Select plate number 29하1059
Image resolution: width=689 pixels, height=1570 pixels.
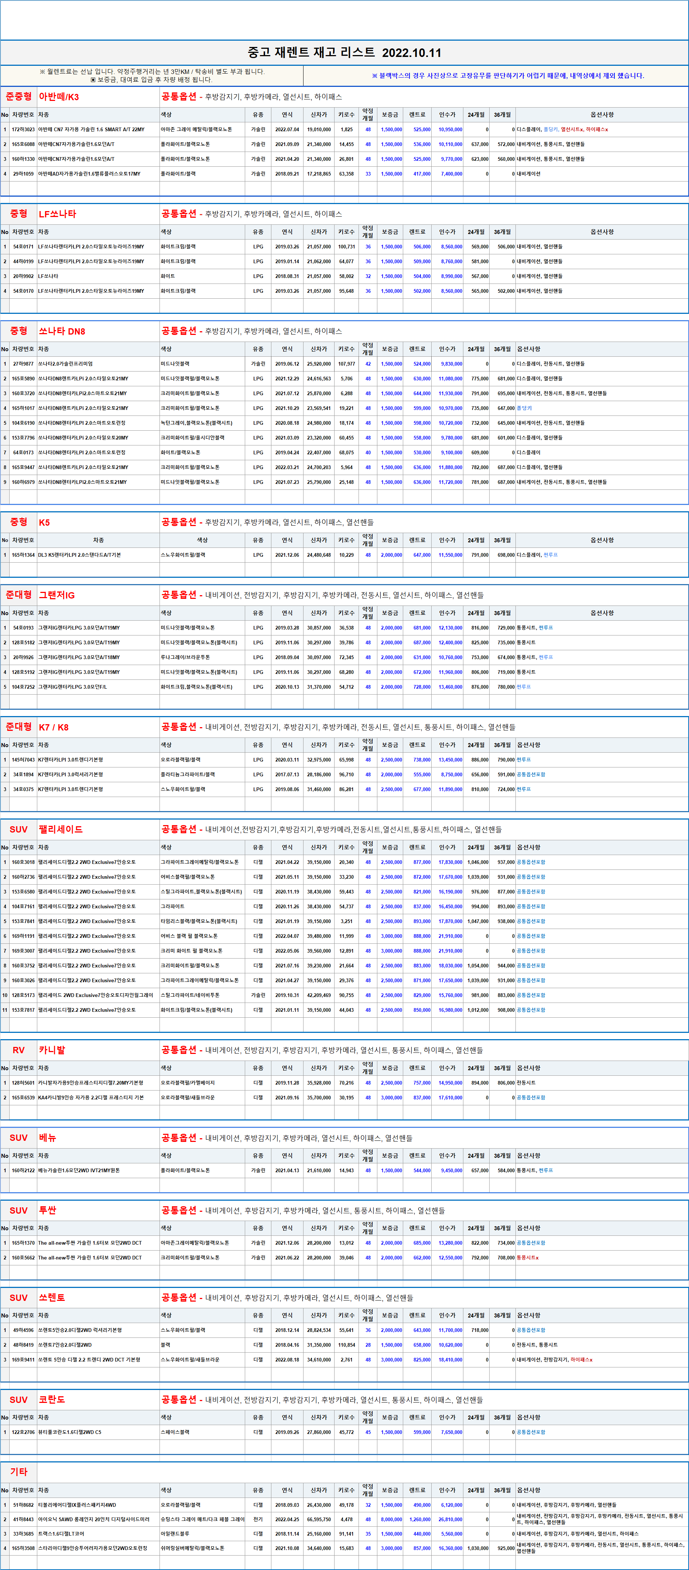[23, 174]
